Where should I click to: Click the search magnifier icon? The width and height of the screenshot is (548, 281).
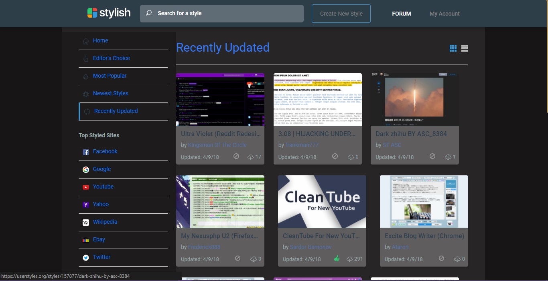point(149,13)
